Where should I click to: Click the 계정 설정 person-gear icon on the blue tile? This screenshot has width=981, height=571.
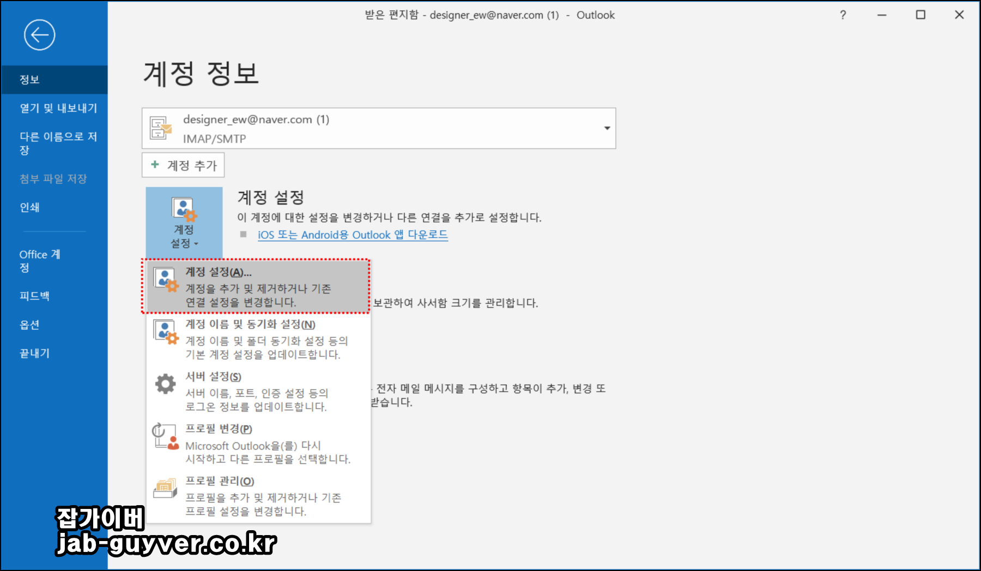(x=184, y=210)
